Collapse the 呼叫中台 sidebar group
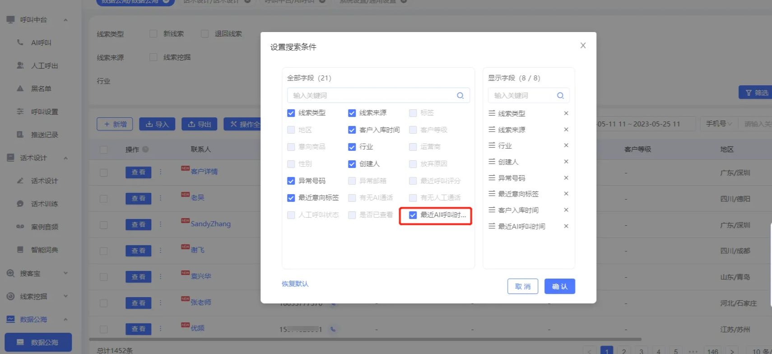This screenshot has height=354, width=772. pyautogui.click(x=65, y=20)
